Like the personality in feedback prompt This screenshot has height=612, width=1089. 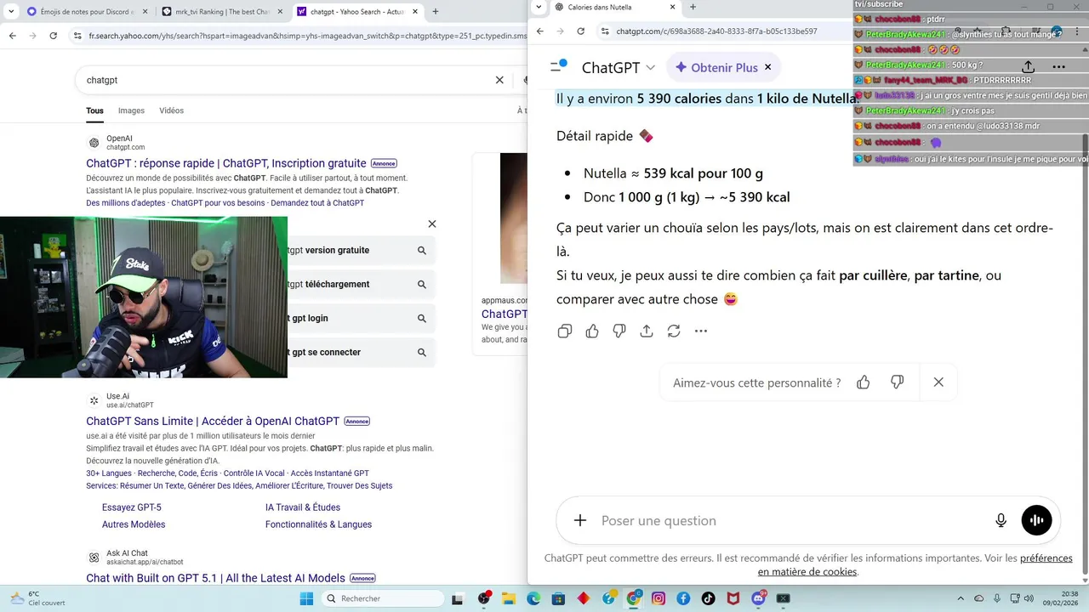864,382
